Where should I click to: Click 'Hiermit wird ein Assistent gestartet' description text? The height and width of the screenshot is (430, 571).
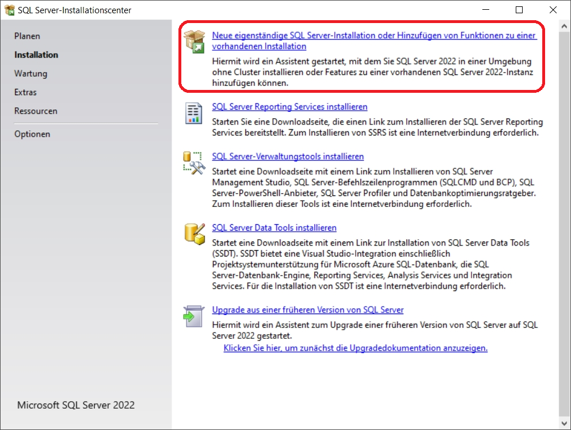[x=372, y=72]
